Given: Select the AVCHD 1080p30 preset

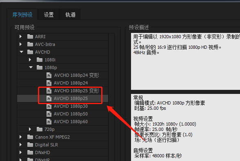Looking at the screenshot, I should (71, 106).
